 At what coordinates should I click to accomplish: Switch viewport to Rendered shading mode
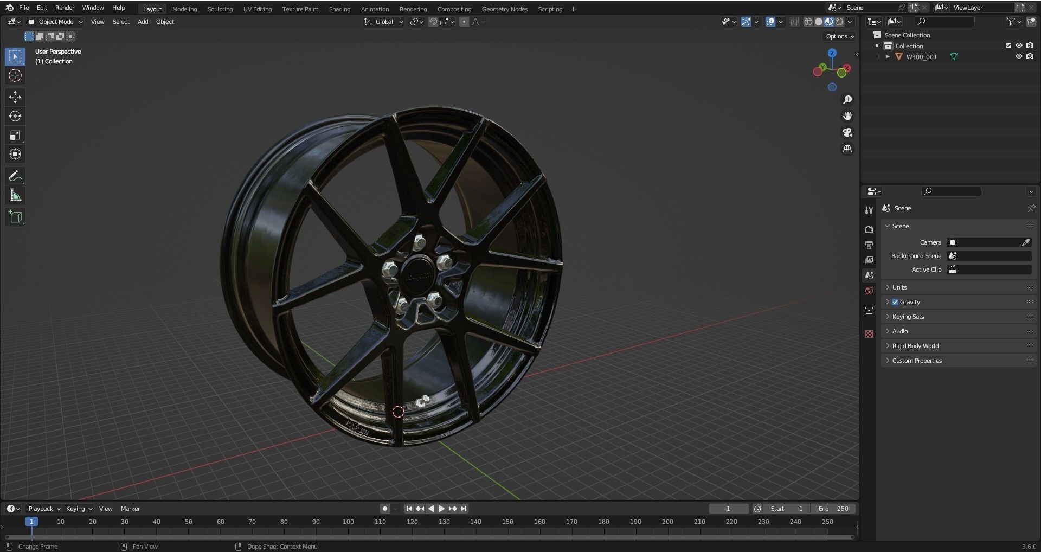[x=839, y=22]
